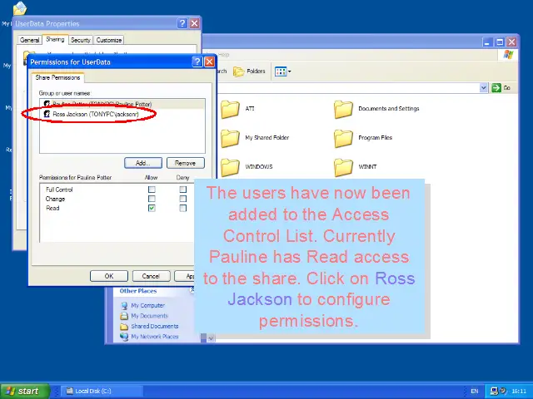Click Cancel in Permissions dialog
The image size is (533, 399).
151,276
